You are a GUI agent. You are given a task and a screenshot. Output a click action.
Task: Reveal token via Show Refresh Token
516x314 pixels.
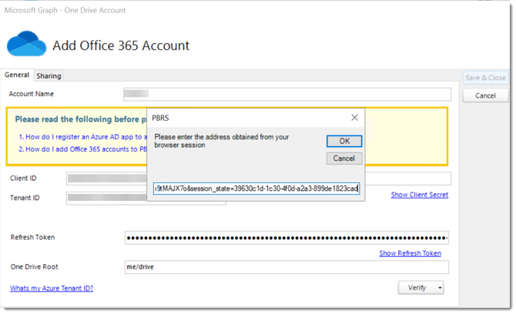point(410,253)
